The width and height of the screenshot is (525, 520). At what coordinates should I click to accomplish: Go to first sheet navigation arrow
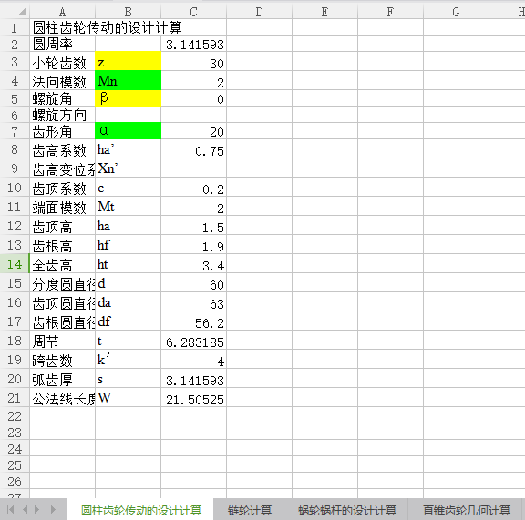11,510
